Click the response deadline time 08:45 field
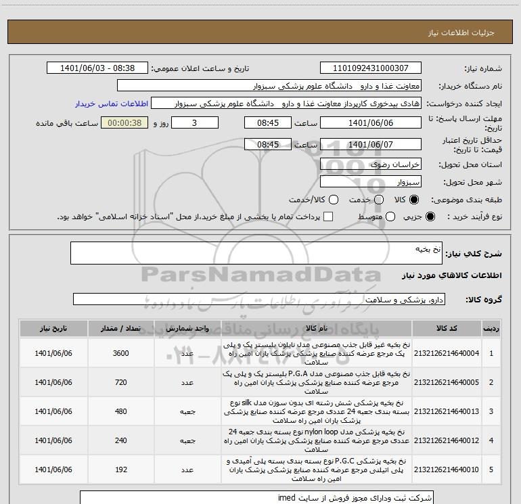This screenshot has height=504, width=521. (268, 122)
